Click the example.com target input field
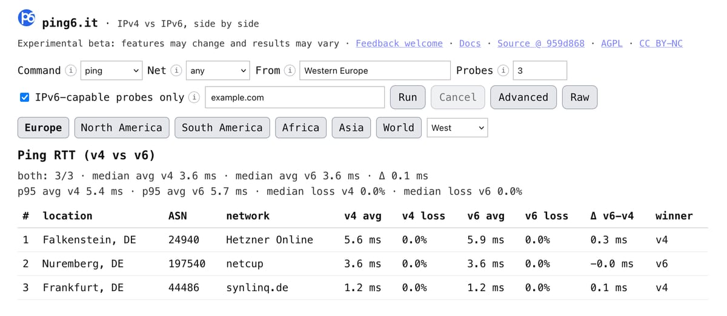 tap(295, 97)
